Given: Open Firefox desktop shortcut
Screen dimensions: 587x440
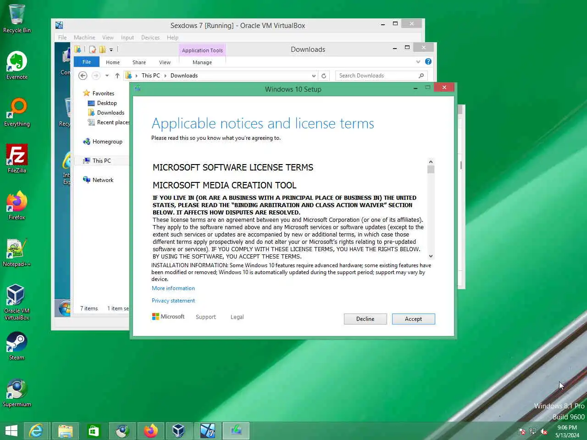Looking at the screenshot, I should (x=17, y=206).
